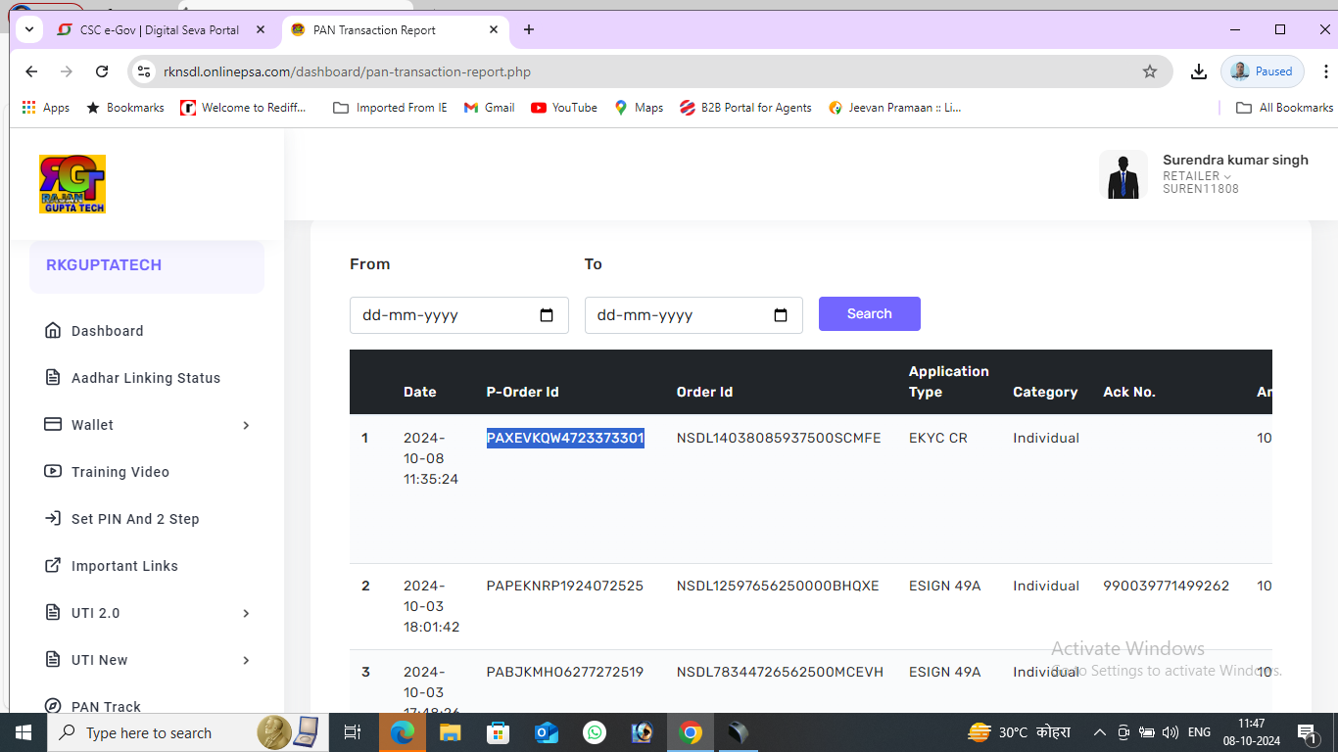Viewport: 1338px width, 752px height.
Task: Click the Dashboard home icon in sidebar
Action: (53, 331)
